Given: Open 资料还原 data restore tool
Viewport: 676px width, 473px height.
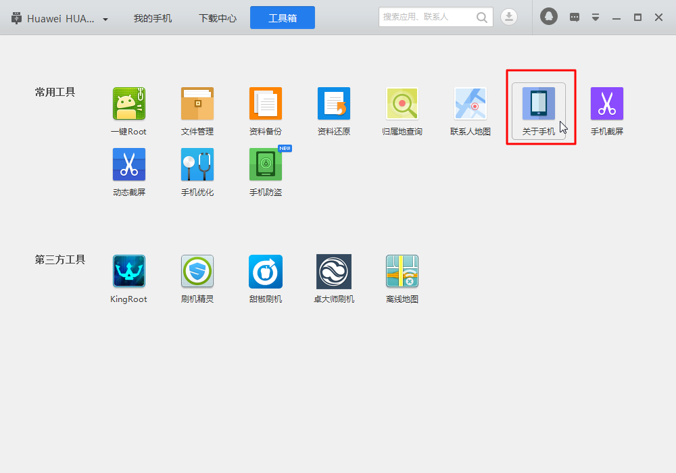Looking at the screenshot, I should pos(334,111).
